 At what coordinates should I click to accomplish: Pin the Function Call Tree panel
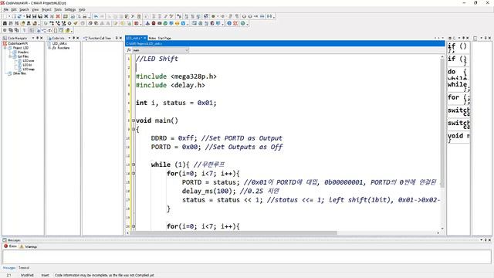[117, 38]
